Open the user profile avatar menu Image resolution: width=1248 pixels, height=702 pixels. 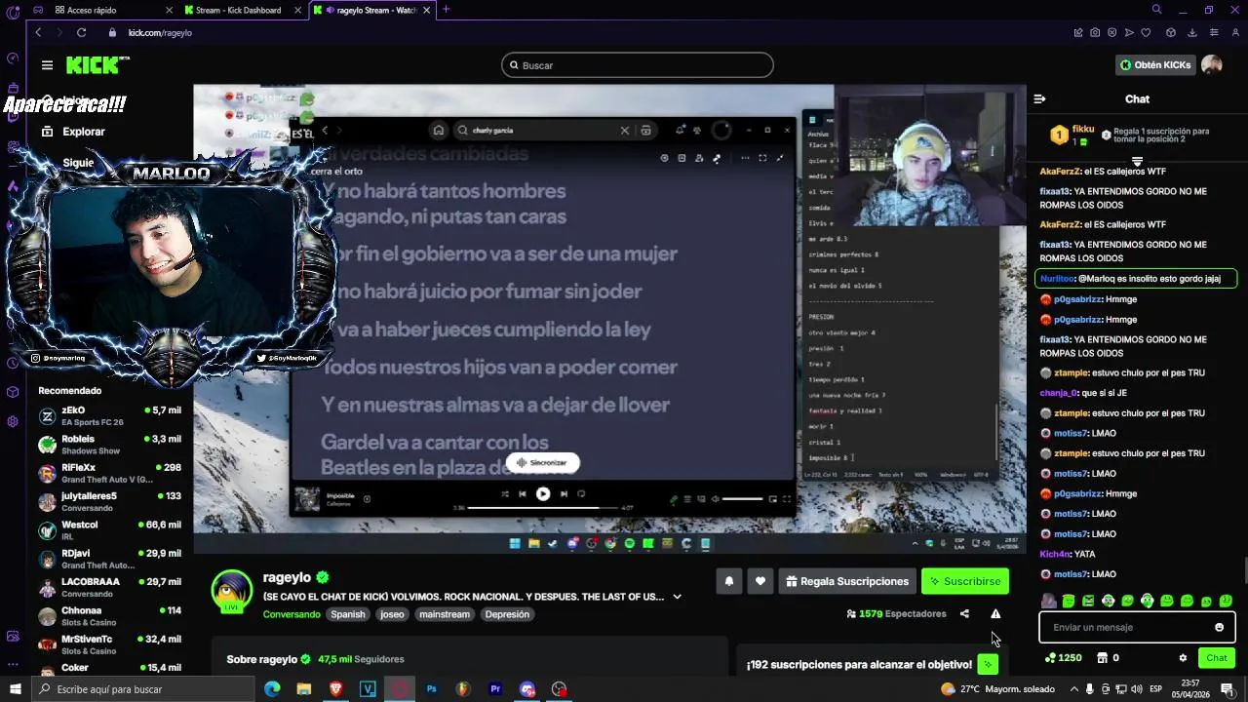[x=1212, y=65]
